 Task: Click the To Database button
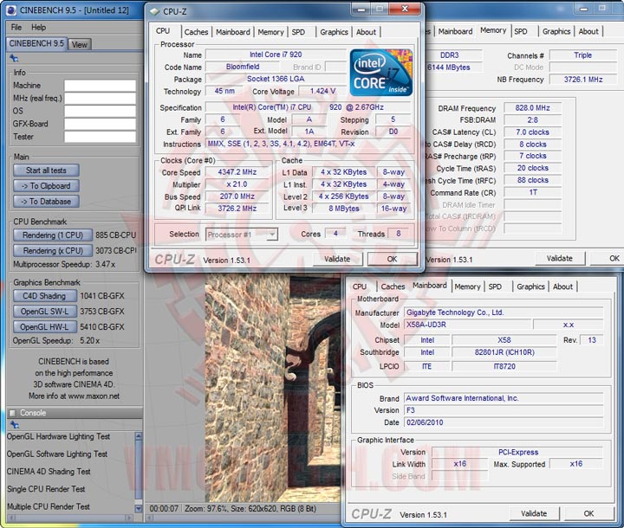(x=46, y=202)
